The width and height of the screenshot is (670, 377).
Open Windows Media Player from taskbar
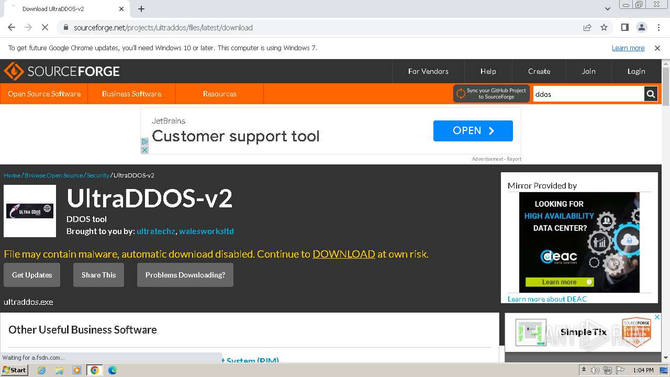click(77, 370)
